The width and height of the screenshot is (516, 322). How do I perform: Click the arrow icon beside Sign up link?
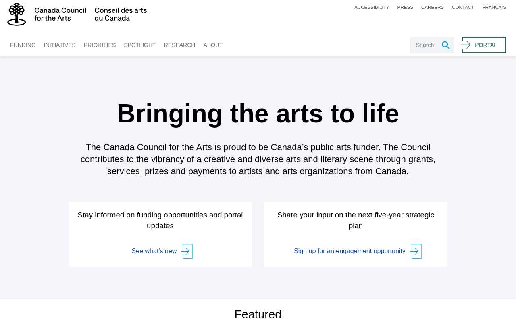(x=415, y=251)
